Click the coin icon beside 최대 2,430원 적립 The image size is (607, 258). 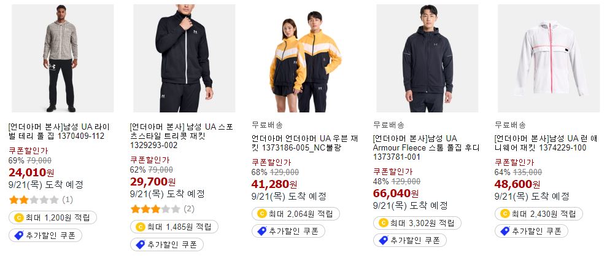click(505, 214)
